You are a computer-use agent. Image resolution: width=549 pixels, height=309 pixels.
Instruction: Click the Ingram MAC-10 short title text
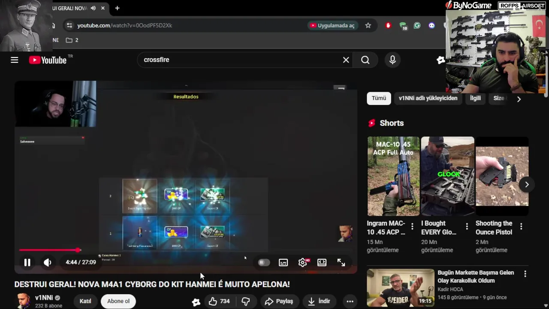[386, 228]
